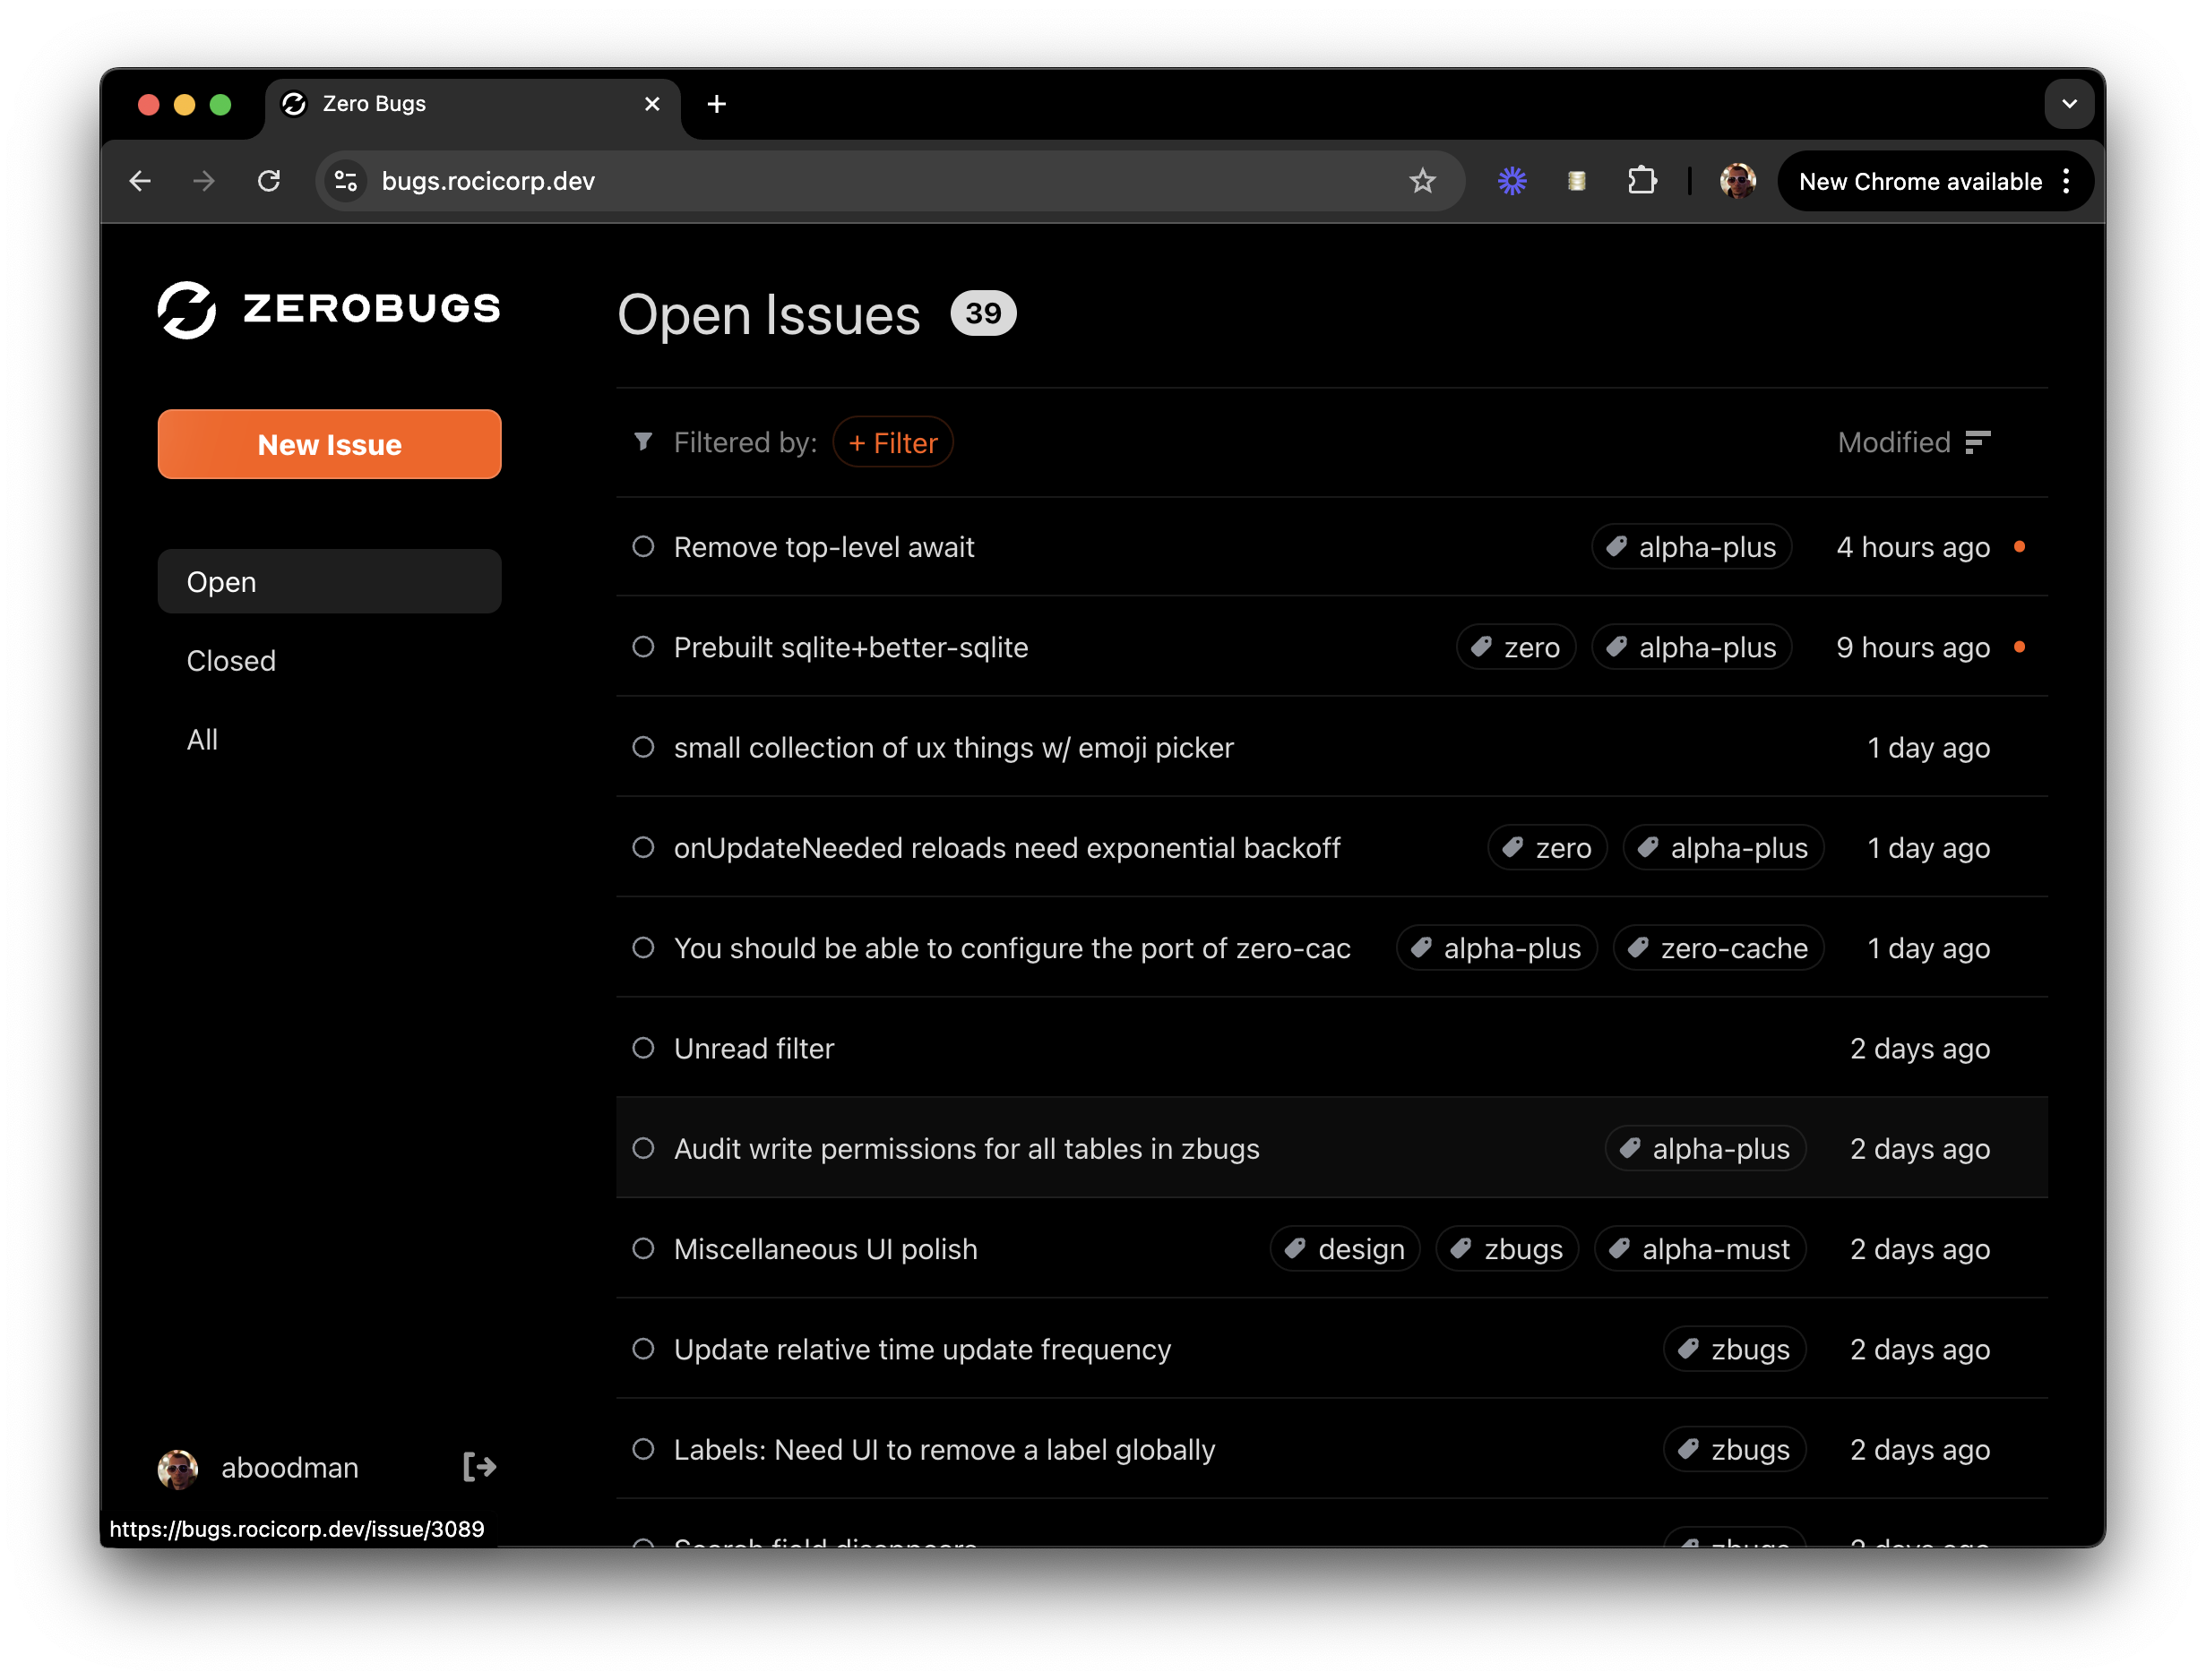
Task: Click the sign-out icon next to aboodman
Action: point(479,1467)
